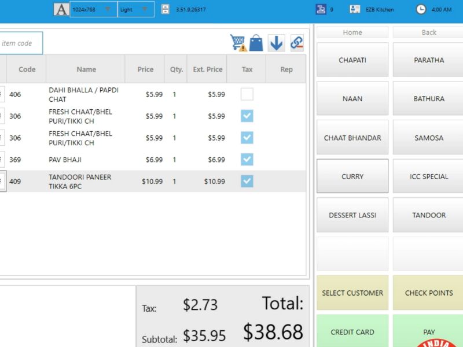Screen dimensions: 463x347
Task: Open the DESSERT LASSI category
Action: (352, 215)
